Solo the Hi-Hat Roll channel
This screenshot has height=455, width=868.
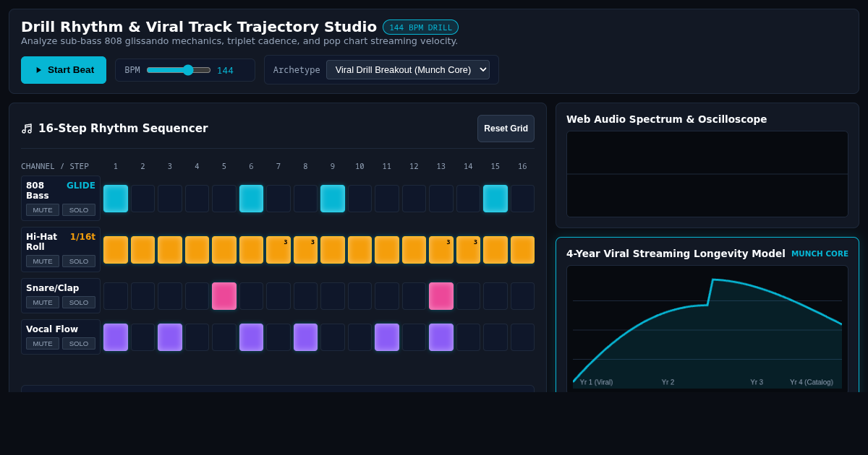[x=79, y=261]
